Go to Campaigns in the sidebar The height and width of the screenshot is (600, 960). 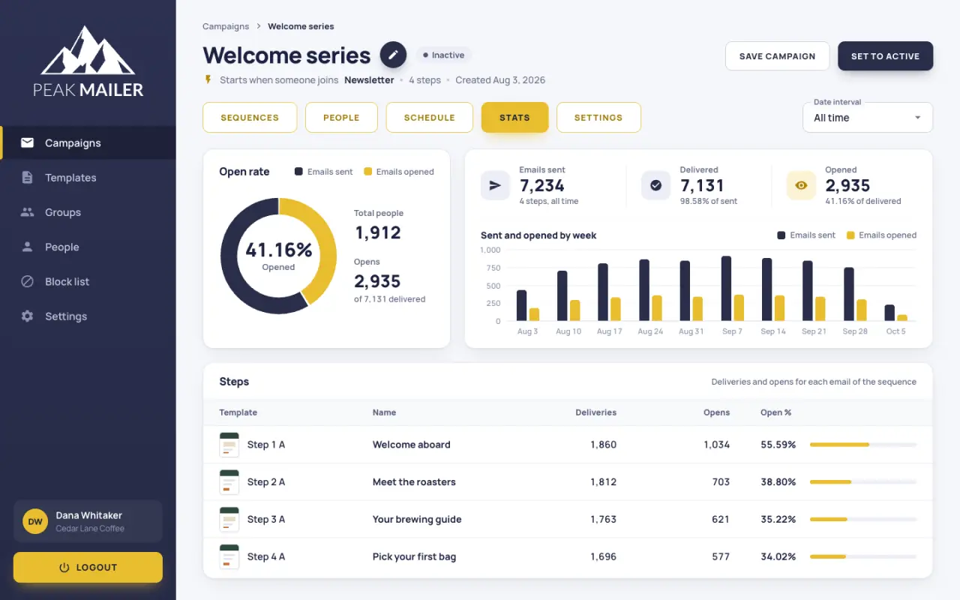point(88,142)
